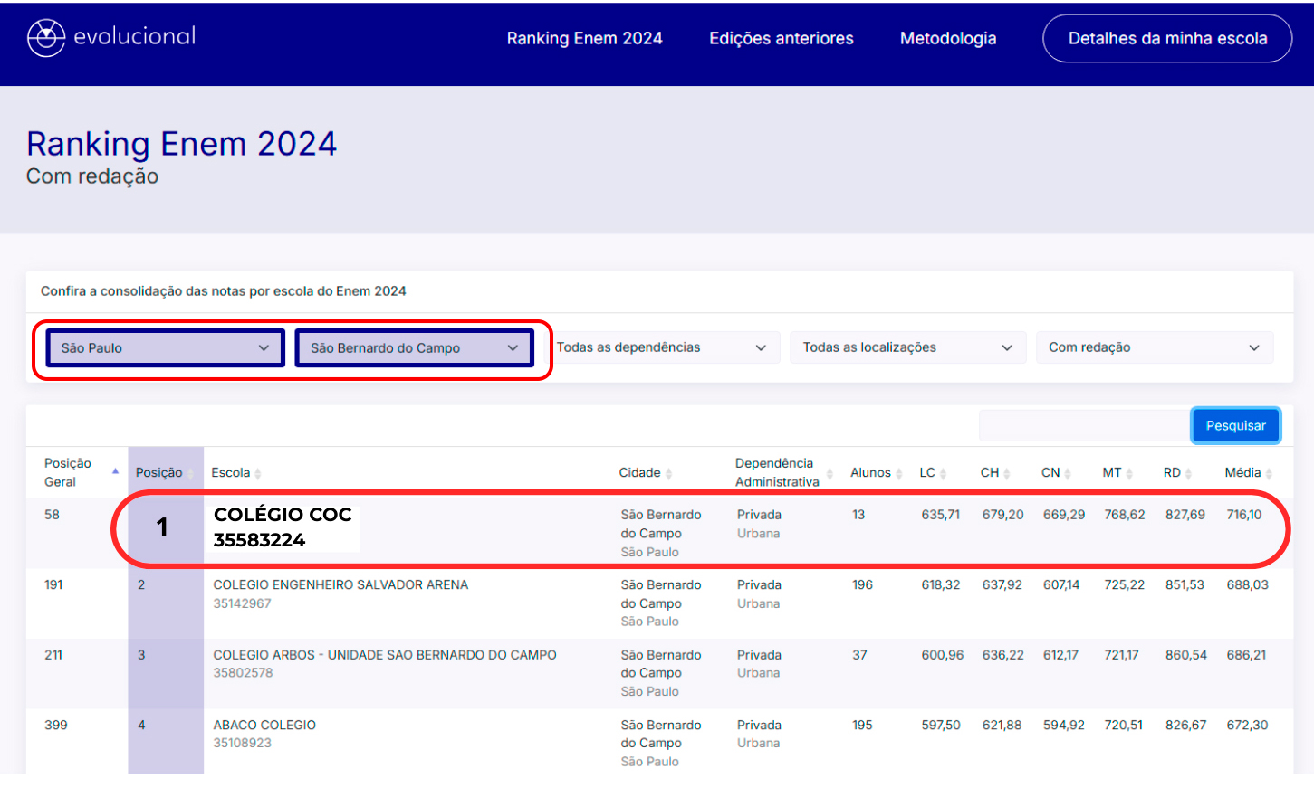Open the São Bernardo do Campo city dropdown
1314x807 pixels.
pos(414,348)
